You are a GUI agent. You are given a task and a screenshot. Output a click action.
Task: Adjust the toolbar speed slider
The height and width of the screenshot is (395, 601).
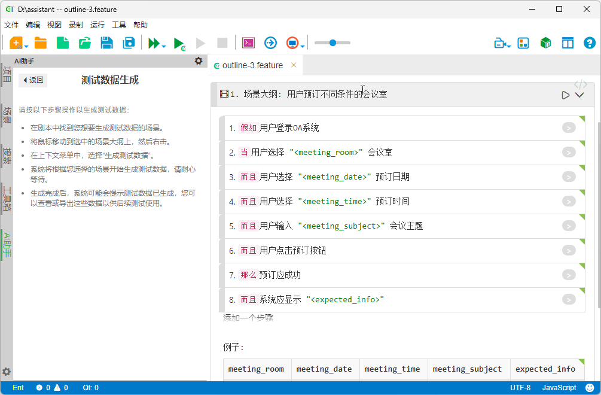[x=332, y=43]
